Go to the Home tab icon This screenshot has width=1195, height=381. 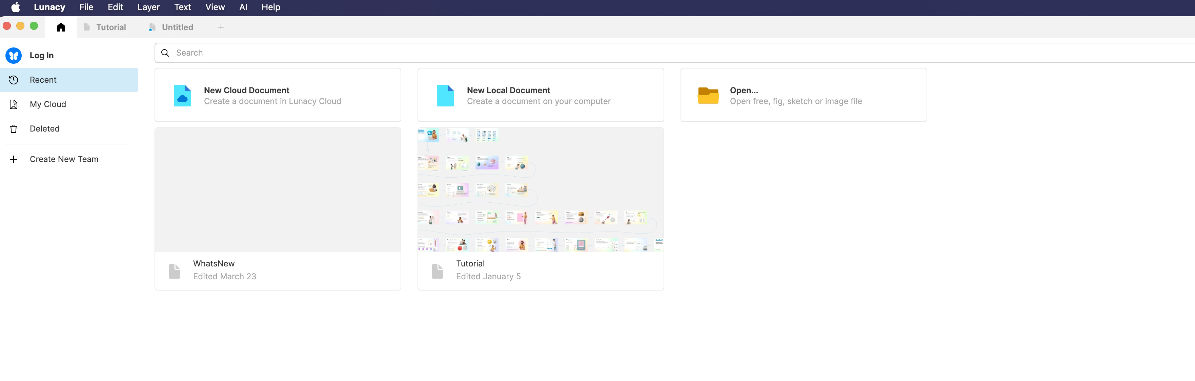coord(61,27)
